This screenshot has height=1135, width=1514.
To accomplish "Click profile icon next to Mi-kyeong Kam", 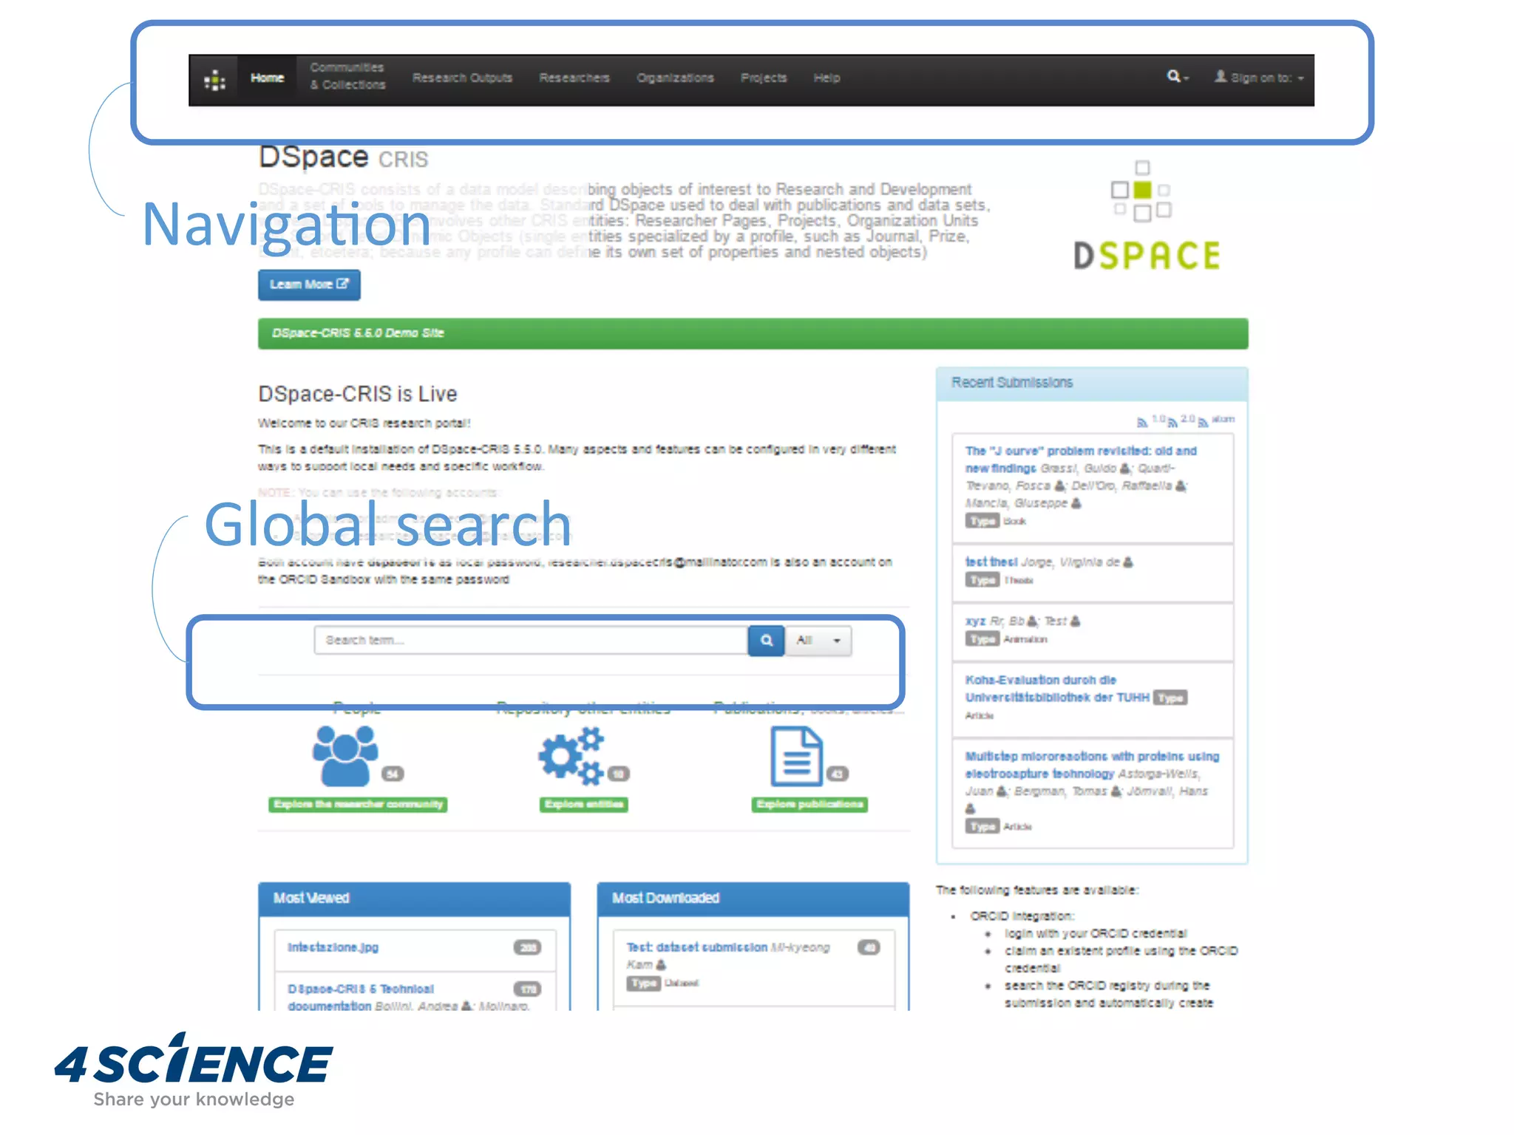I will (661, 965).
